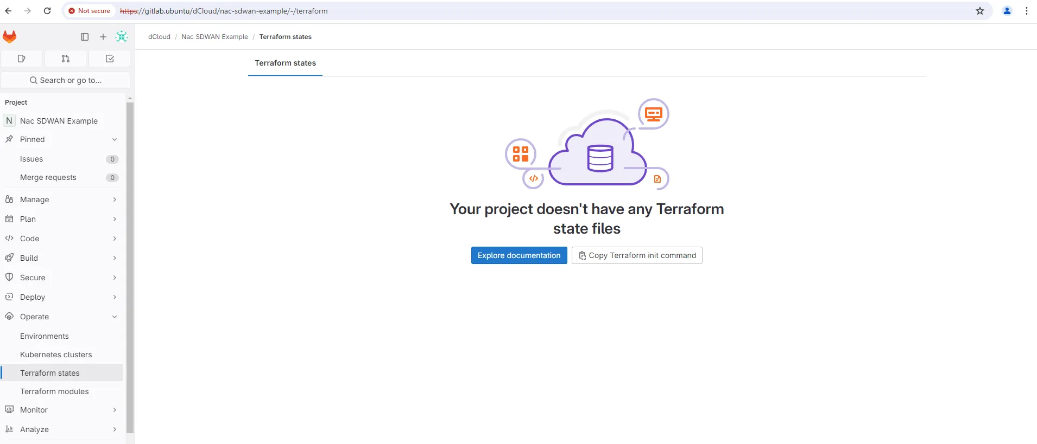The width and height of the screenshot is (1037, 444).
Task: Open Kubernetes clusters page
Action: (56, 355)
